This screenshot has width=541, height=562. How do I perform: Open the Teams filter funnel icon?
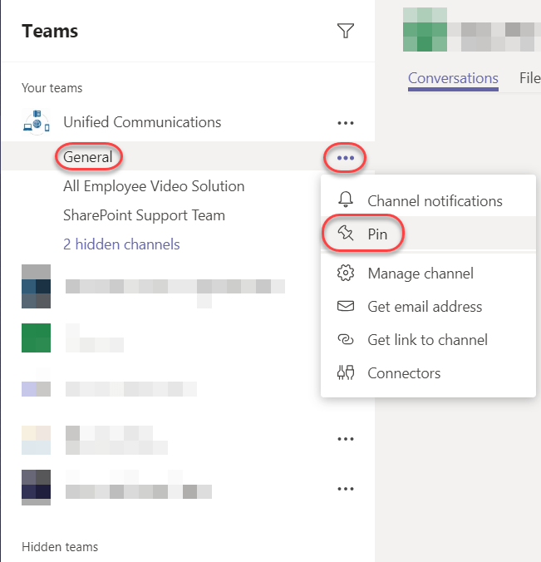[x=346, y=31]
